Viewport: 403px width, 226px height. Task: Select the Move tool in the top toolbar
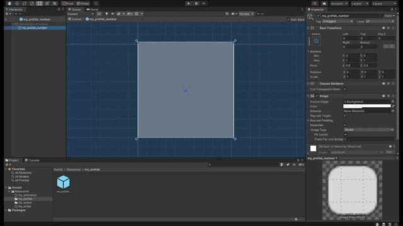point(17,4)
